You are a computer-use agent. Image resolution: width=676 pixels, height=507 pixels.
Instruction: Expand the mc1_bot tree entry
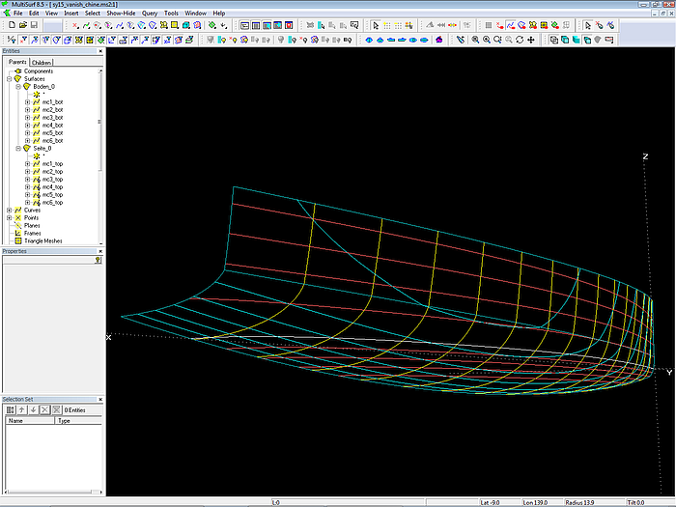pos(27,101)
